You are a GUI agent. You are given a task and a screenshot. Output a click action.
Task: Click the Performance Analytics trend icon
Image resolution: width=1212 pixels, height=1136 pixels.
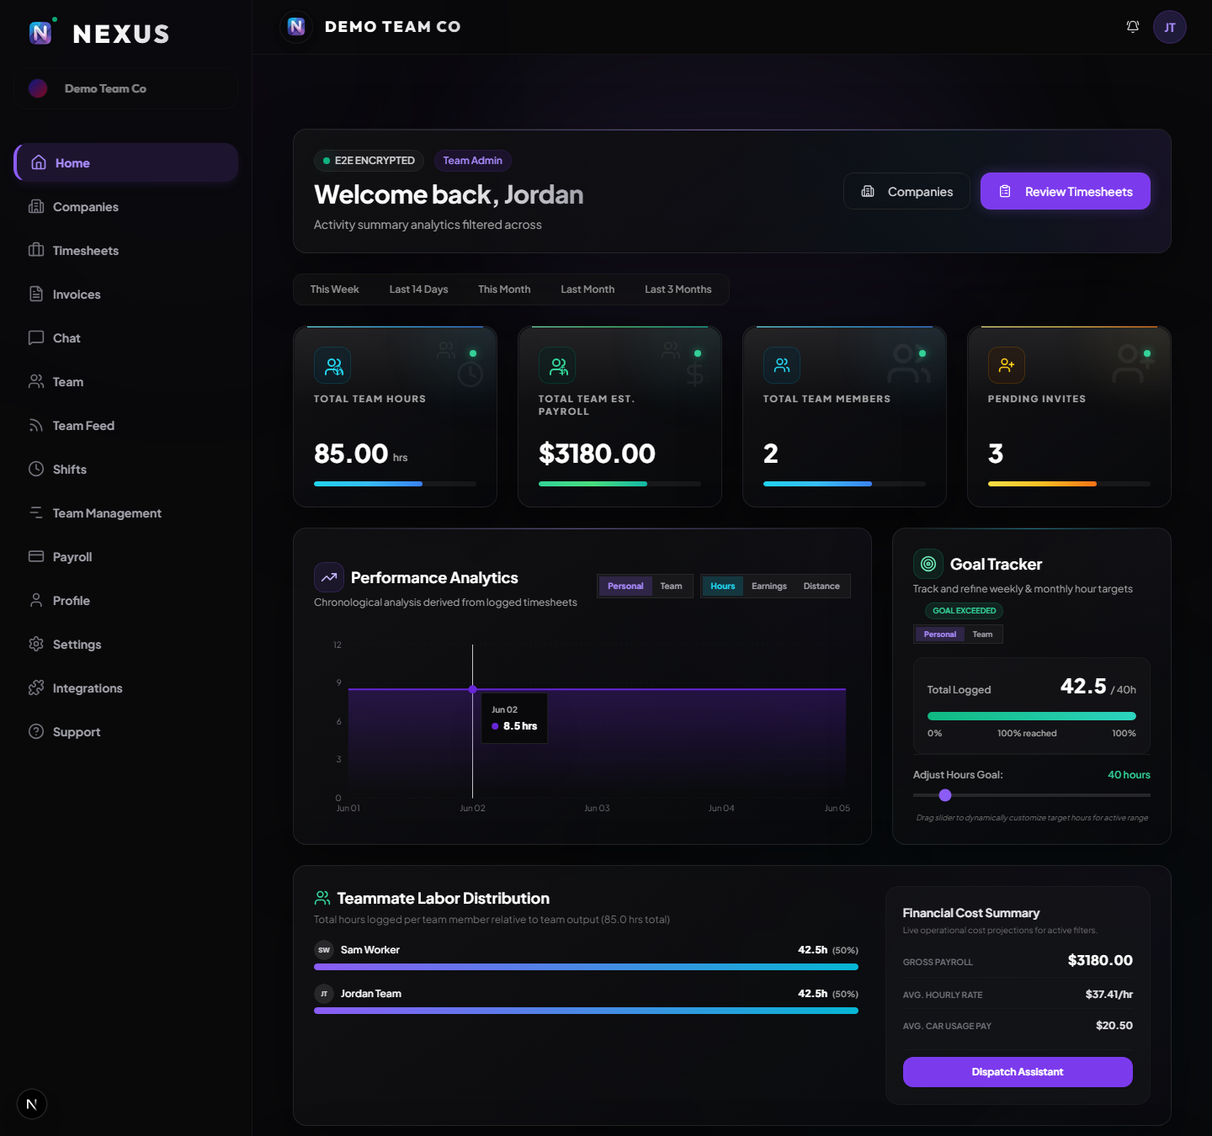coord(329,577)
